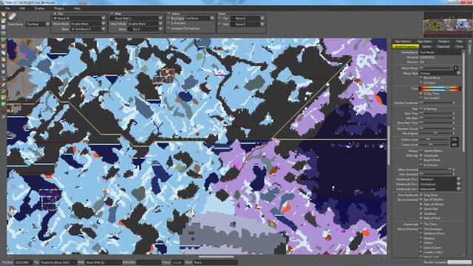Open the Paint Mode Tile/Wall dropdown
The height and width of the screenshot is (266, 473).
point(38,24)
